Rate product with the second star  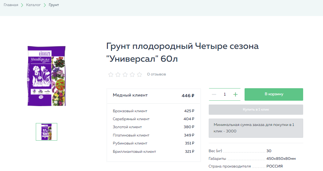(118, 74)
